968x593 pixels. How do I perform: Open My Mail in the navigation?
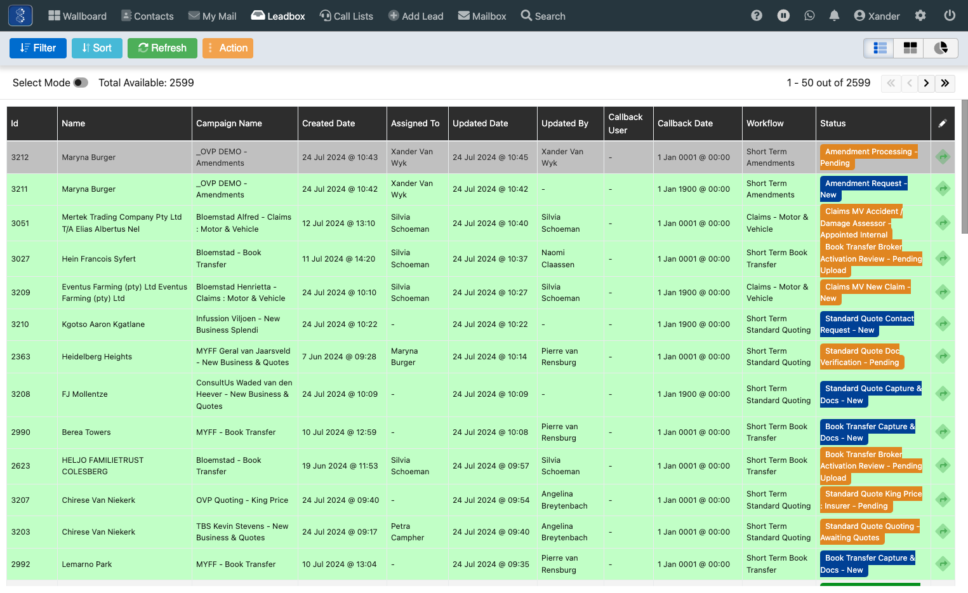pyautogui.click(x=213, y=16)
